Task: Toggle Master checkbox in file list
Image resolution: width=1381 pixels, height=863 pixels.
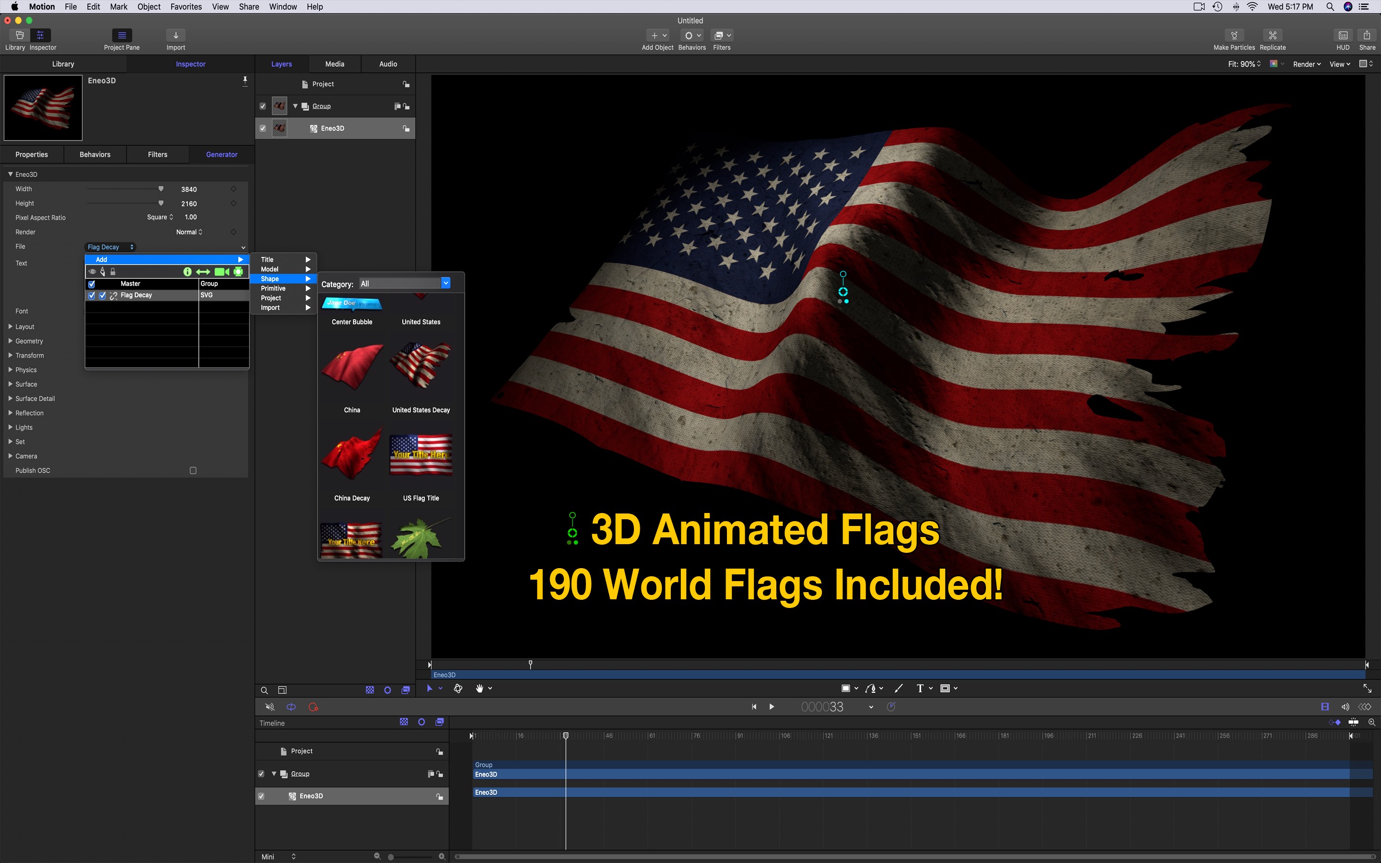Action: pyautogui.click(x=91, y=284)
